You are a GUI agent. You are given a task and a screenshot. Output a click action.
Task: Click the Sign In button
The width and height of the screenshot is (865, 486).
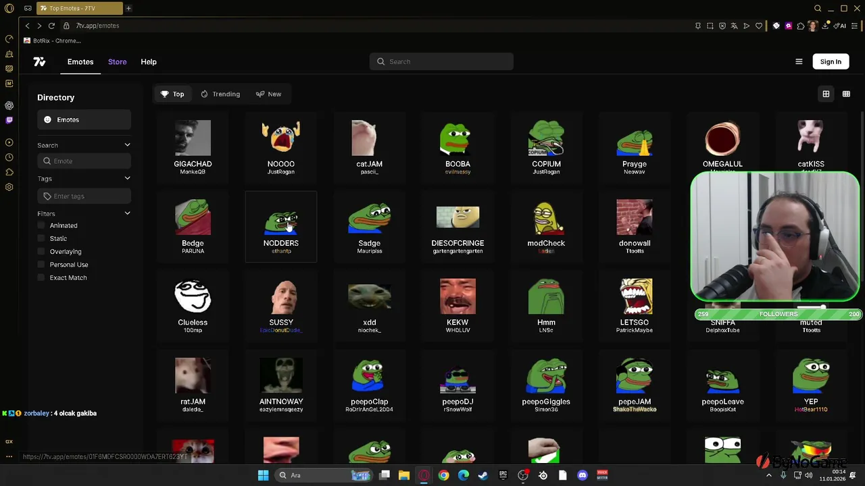831,61
